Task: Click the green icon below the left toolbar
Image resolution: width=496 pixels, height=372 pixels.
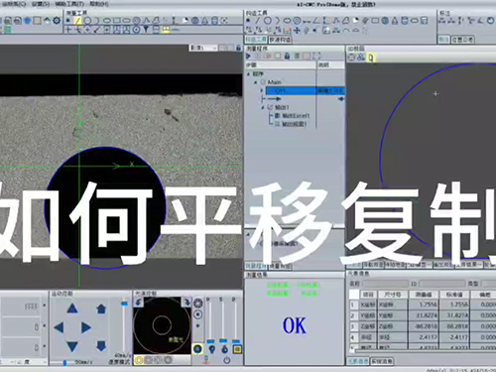Action: pos(7,30)
